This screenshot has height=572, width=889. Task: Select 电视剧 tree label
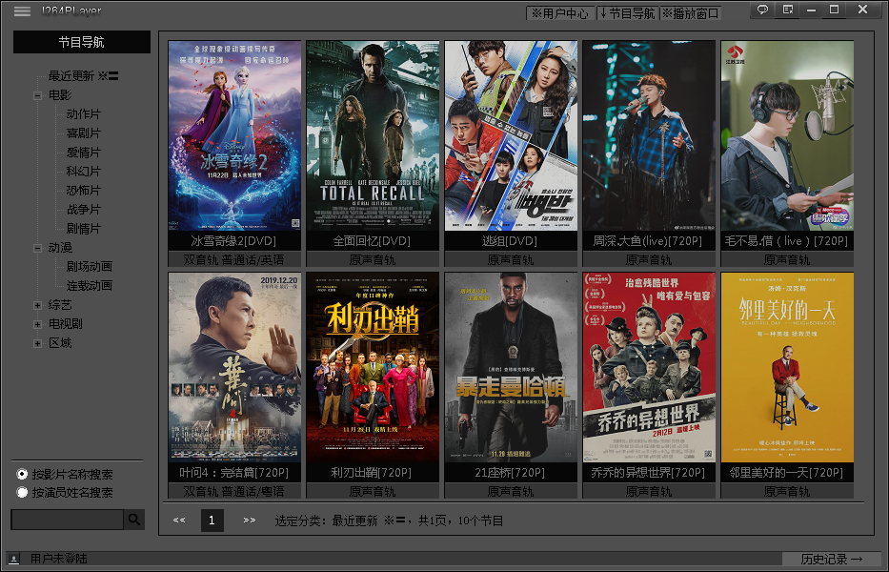(65, 324)
